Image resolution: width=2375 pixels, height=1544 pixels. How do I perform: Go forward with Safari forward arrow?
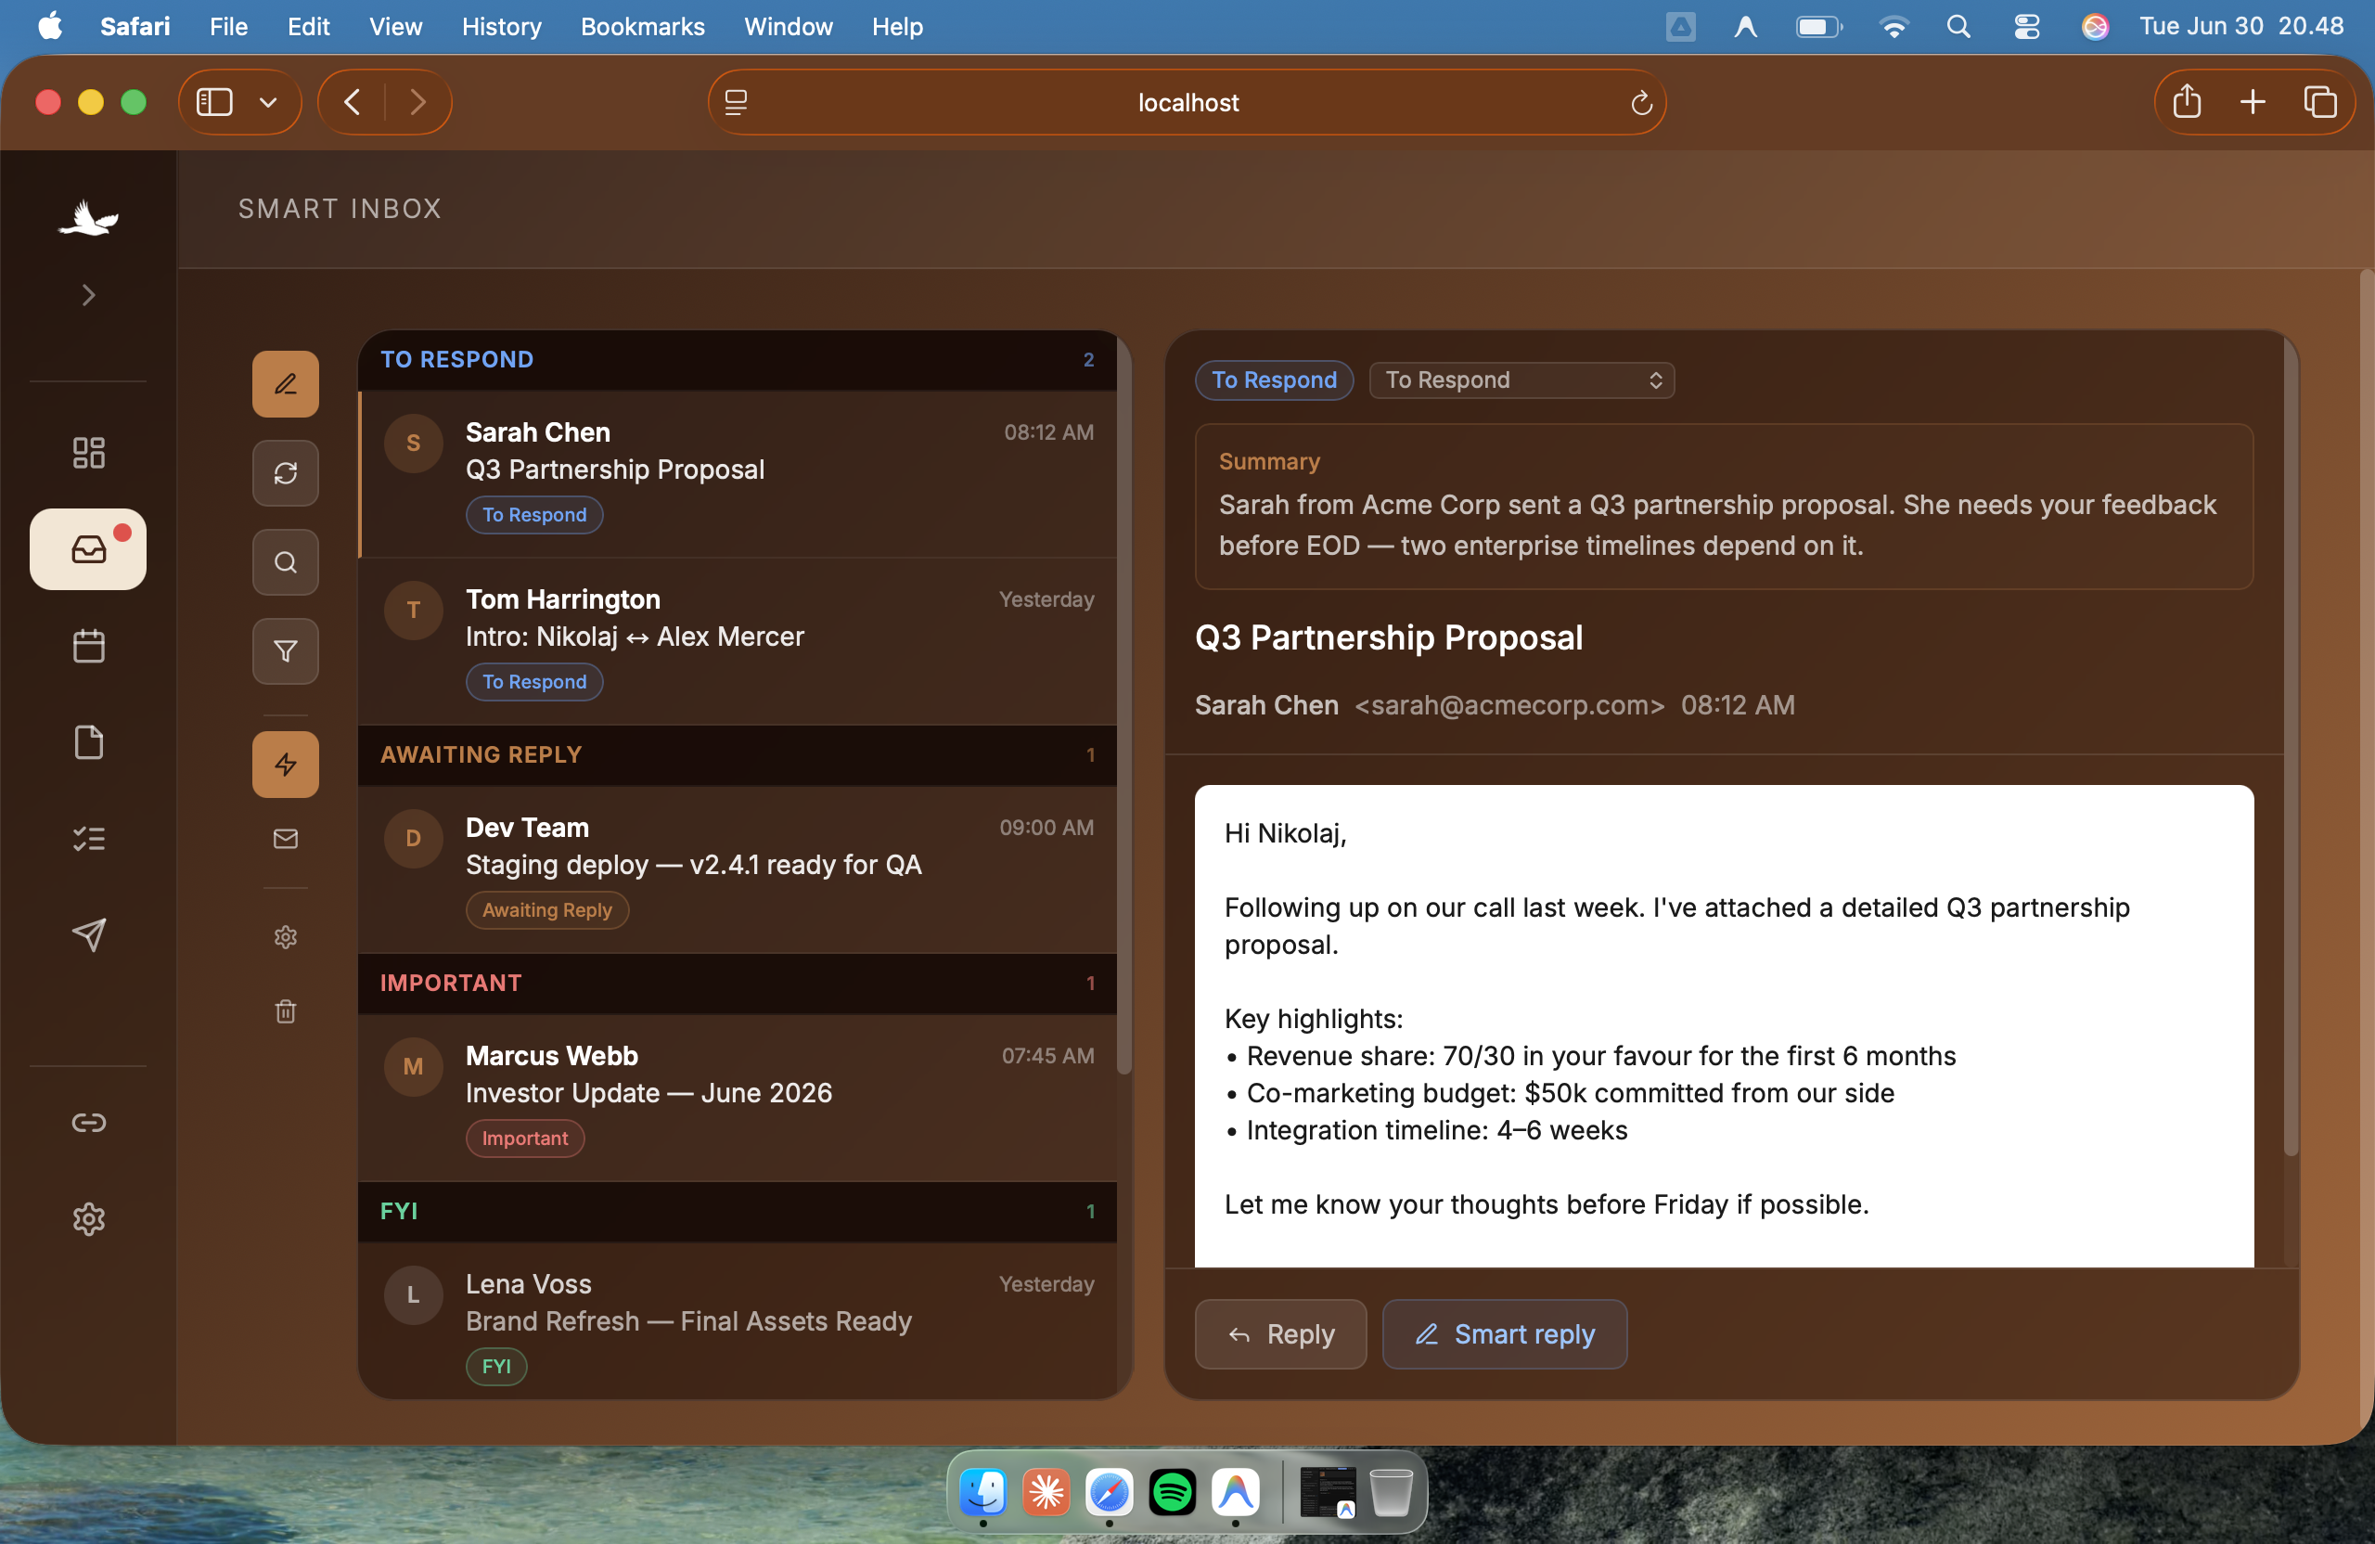[x=418, y=103]
